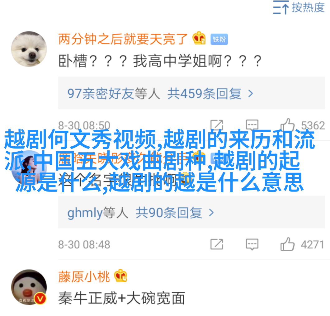The width and height of the screenshot is (330, 316).
Task: Open the second commenter's portrait avatar
Action: (x=29, y=168)
